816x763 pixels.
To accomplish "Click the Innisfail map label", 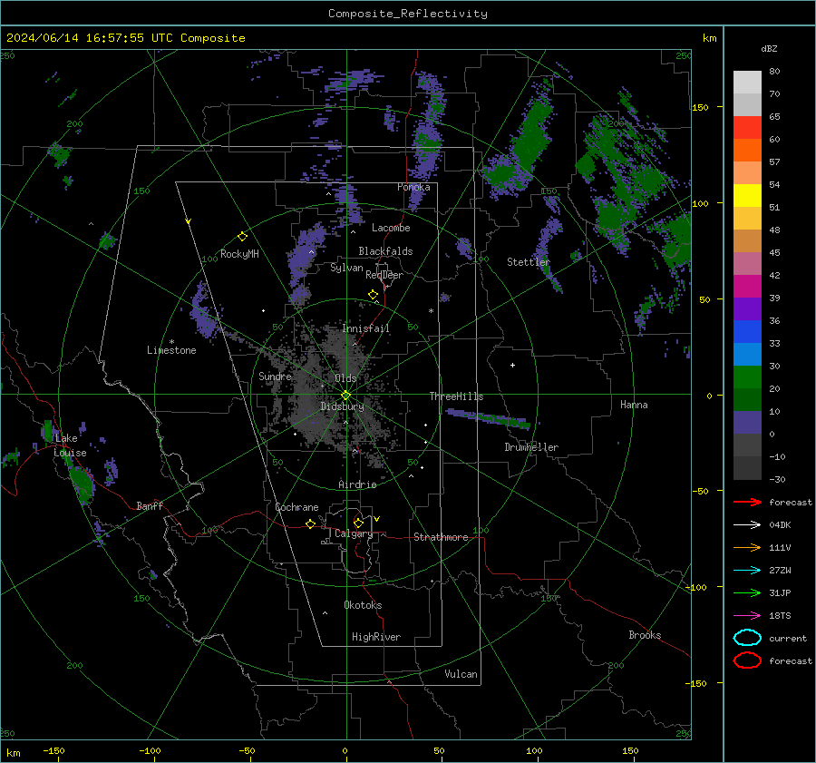I will 366,328.
